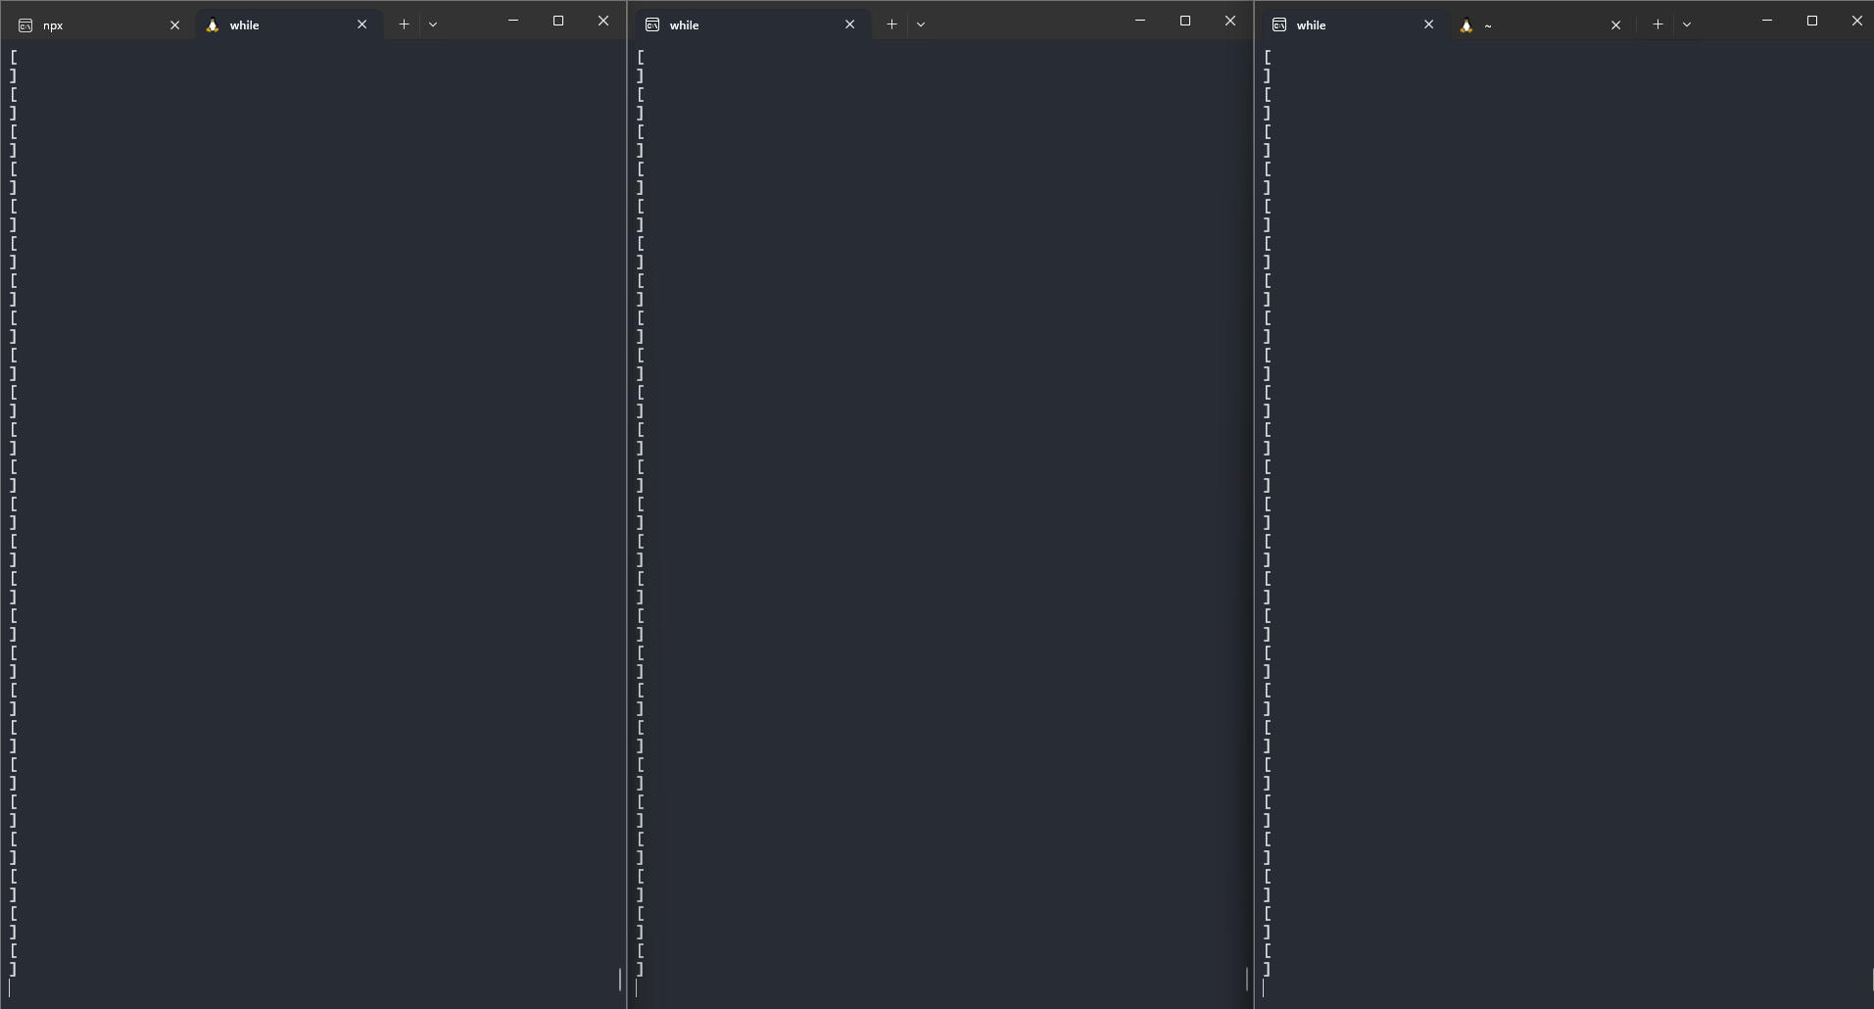1874x1009 pixels.
Task: Close the while tab in left terminal window
Action: point(362,25)
